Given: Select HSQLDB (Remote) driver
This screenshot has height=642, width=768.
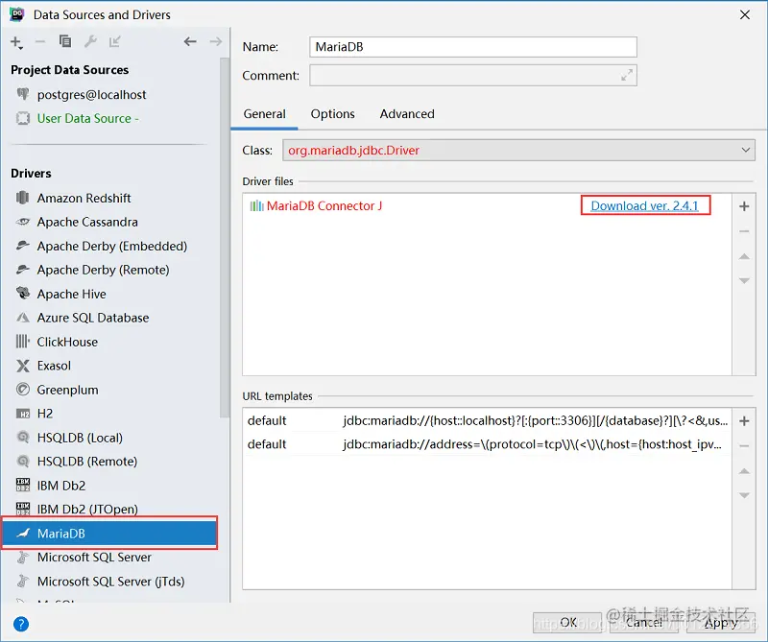Looking at the screenshot, I should pos(87,462).
